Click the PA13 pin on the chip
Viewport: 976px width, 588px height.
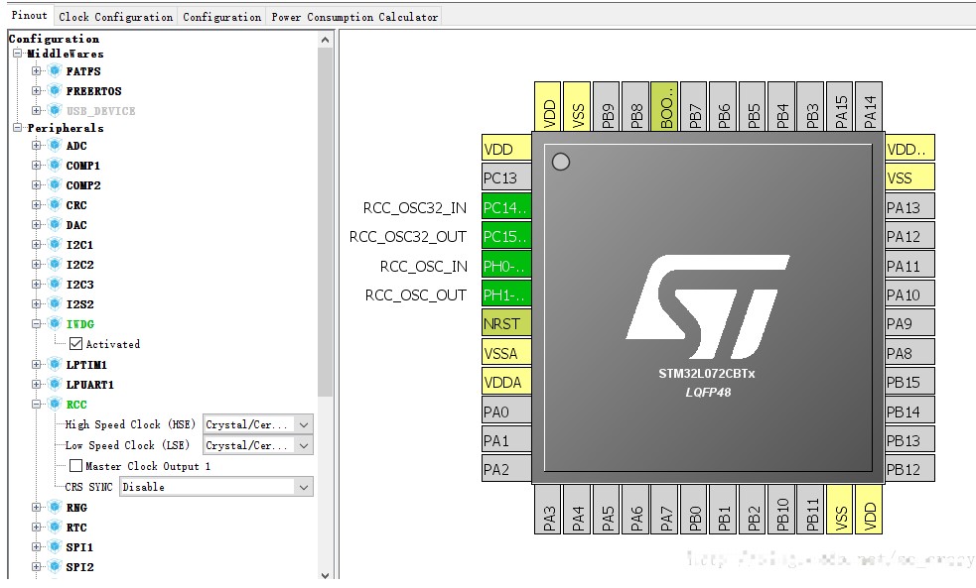tap(909, 207)
